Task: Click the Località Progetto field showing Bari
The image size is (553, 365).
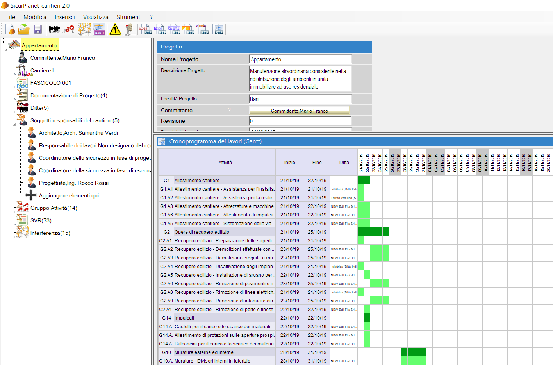Action: 300,99
